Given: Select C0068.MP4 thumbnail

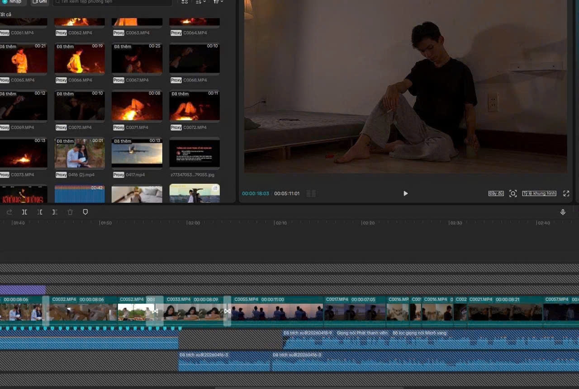Looking at the screenshot, I should (x=195, y=59).
